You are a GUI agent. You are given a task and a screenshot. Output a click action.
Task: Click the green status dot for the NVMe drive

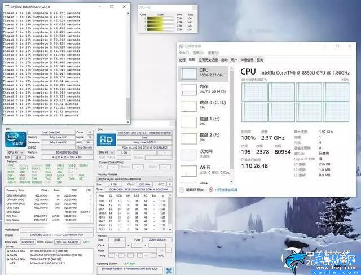[x=8, y=255]
